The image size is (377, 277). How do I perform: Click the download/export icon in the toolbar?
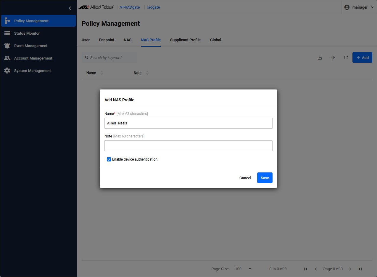[320, 57]
